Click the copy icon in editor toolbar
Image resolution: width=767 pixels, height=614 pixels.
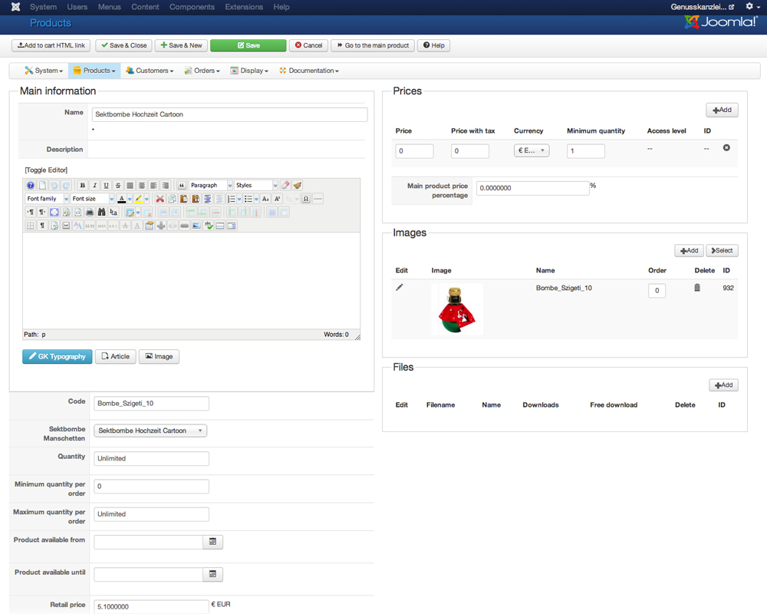click(x=172, y=199)
